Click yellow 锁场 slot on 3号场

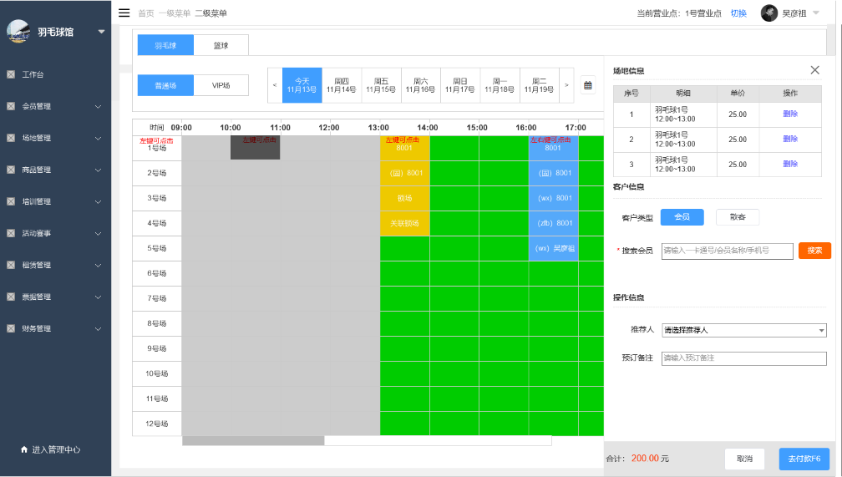pyautogui.click(x=405, y=198)
